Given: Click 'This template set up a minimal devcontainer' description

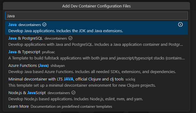Looking at the screenshot, I should 82,85.
